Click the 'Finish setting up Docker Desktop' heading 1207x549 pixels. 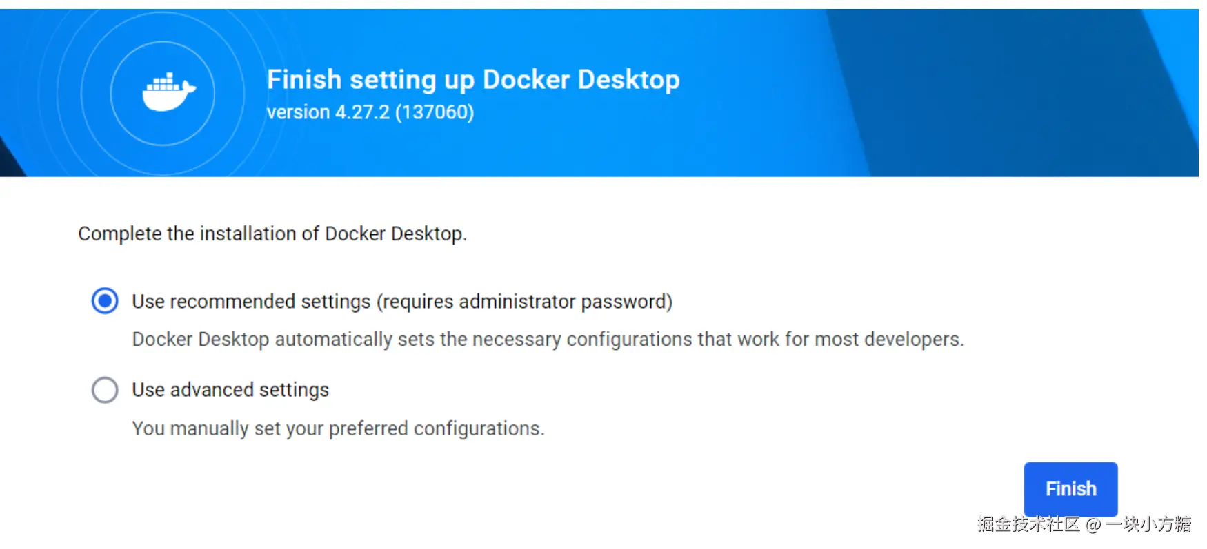click(472, 80)
